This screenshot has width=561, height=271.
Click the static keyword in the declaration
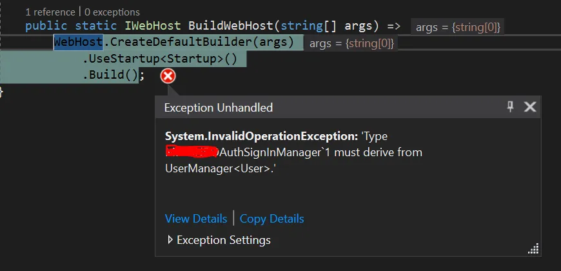click(x=95, y=26)
